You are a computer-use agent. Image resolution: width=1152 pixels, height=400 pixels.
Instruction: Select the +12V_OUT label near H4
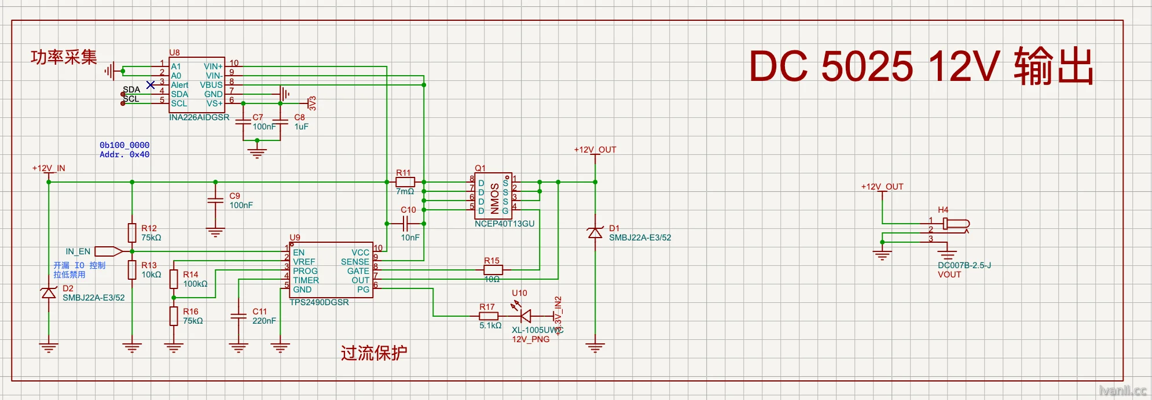click(882, 187)
